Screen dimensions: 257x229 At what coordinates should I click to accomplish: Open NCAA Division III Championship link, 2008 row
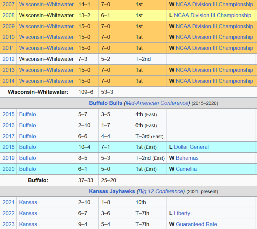[x=213, y=15]
